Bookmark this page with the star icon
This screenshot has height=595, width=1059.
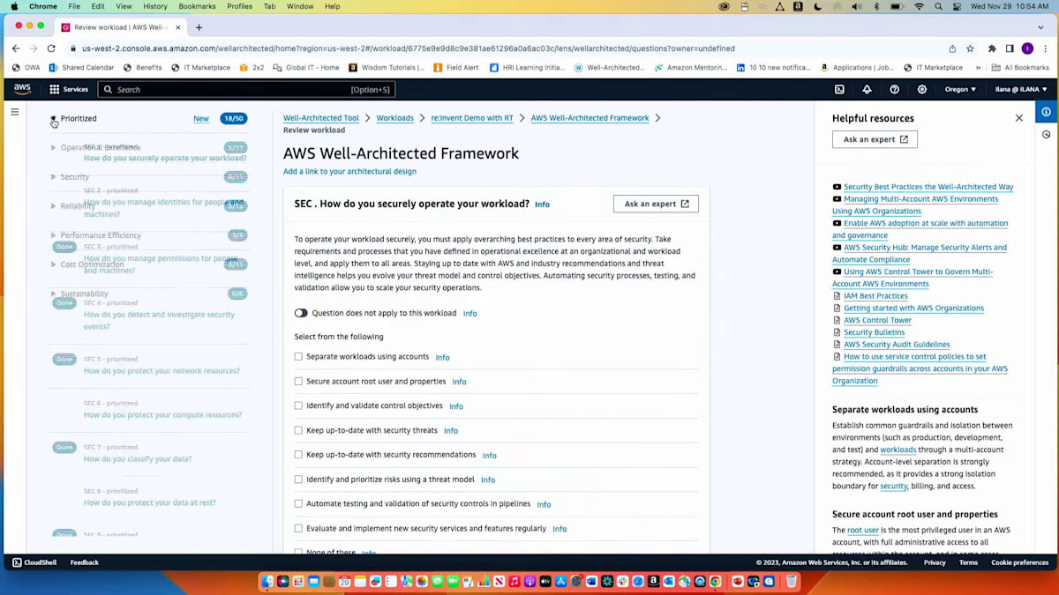coord(970,48)
